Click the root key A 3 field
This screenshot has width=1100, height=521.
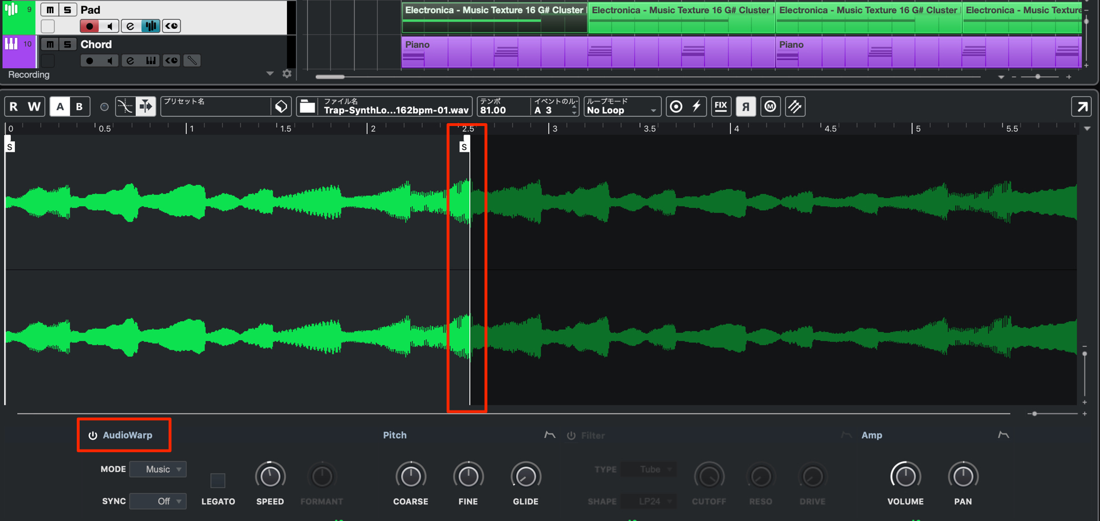pos(551,106)
